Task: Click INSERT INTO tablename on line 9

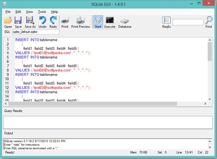Action: [x=36, y=75]
